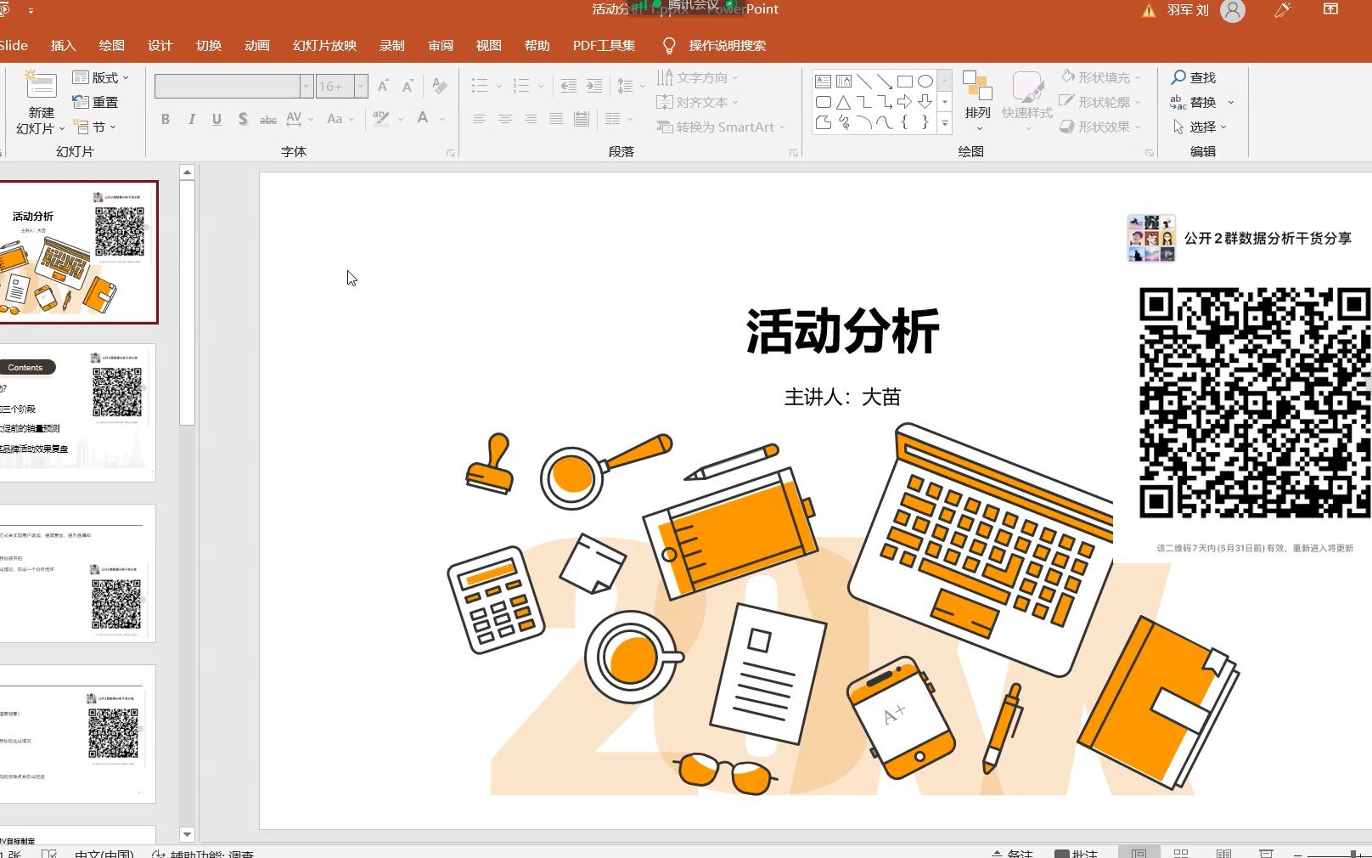Viewport: 1372px width, 858px height.
Task: Open the 选择 select dropdown
Action: (1200, 127)
